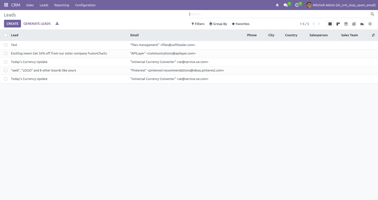The image size is (378, 200).
Task: Open the Filters dropdown
Action: (198, 24)
